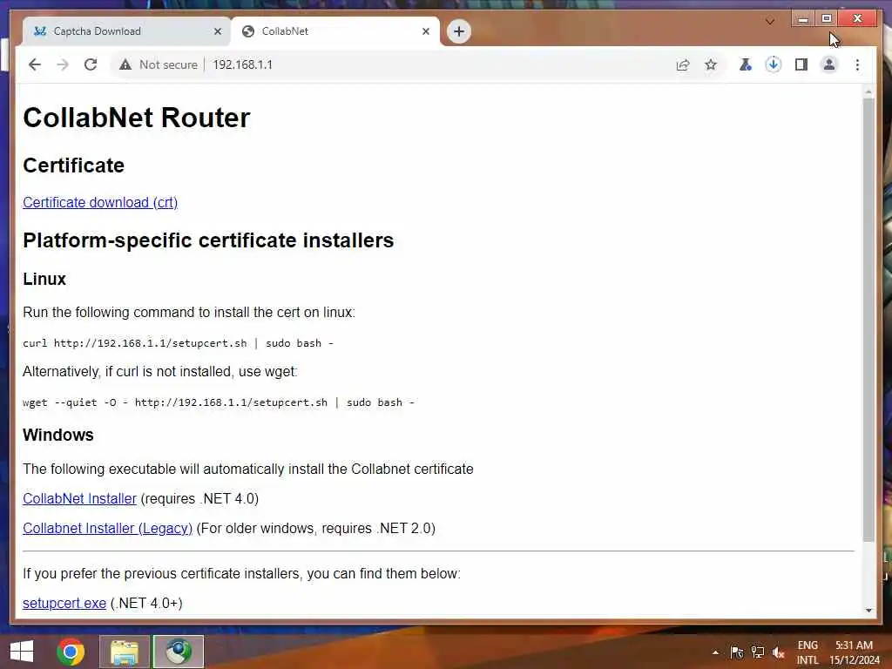This screenshot has width=892, height=669.
Task: Go back to the previous page
Action: [x=35, y=64]
